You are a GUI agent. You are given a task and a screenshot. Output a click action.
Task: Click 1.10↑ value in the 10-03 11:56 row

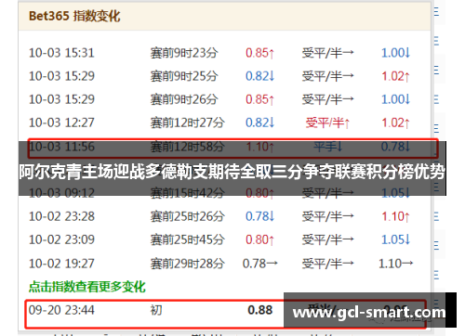pyautogui.click(x=259, y=147)
